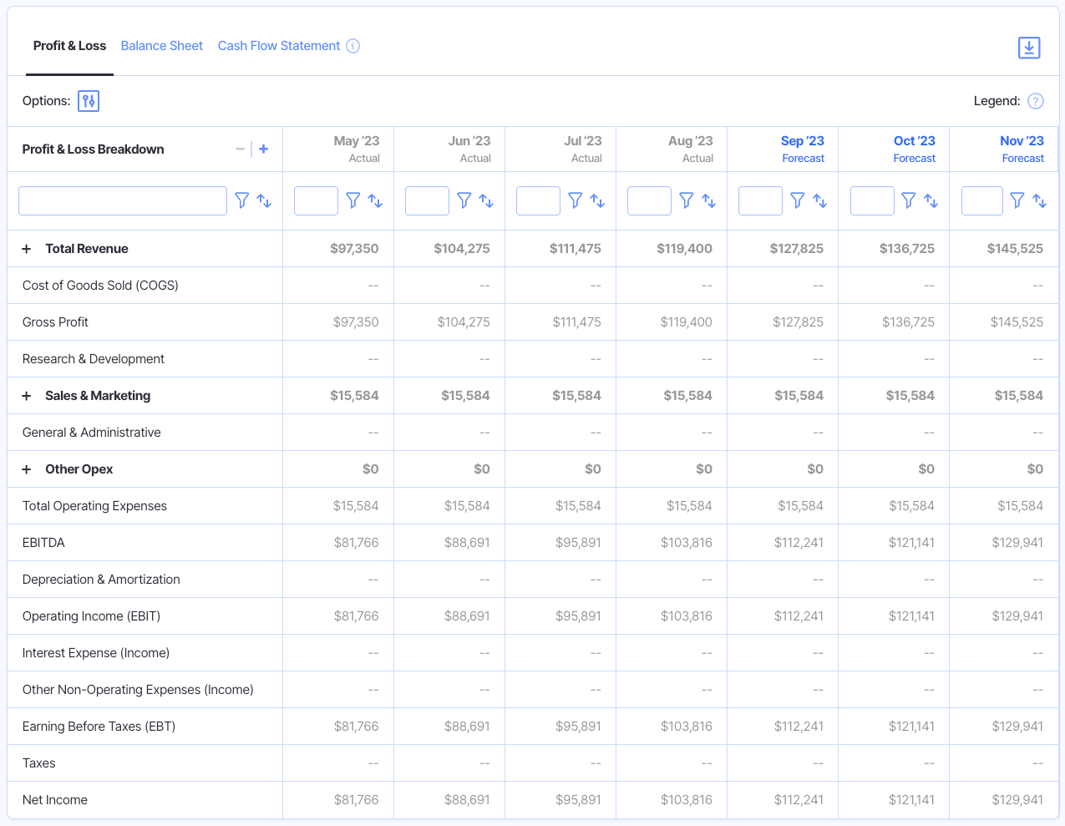Open the Legend help icon
Image resolution: width=1065 pixels, height=826 pixels.
click(1035, 100)
